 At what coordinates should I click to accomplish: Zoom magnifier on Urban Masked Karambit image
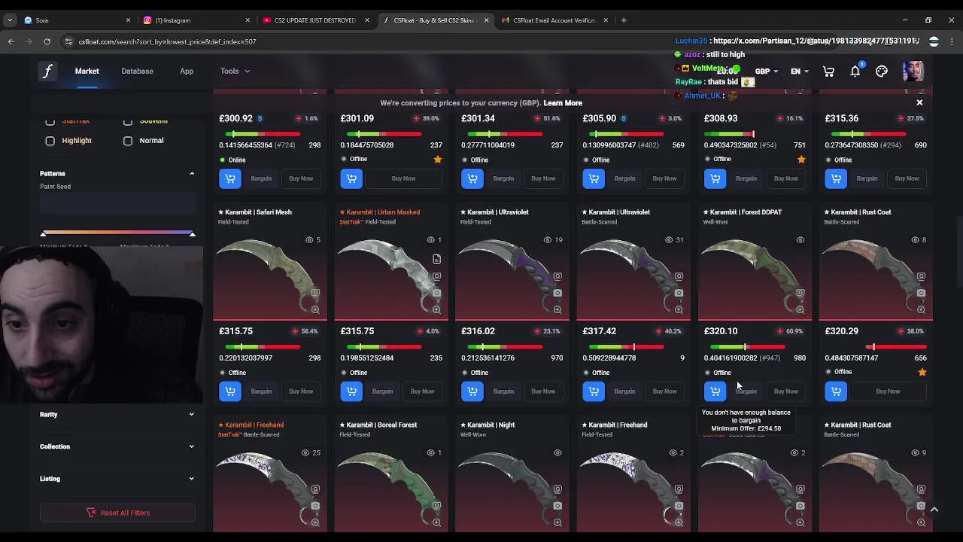436,309
